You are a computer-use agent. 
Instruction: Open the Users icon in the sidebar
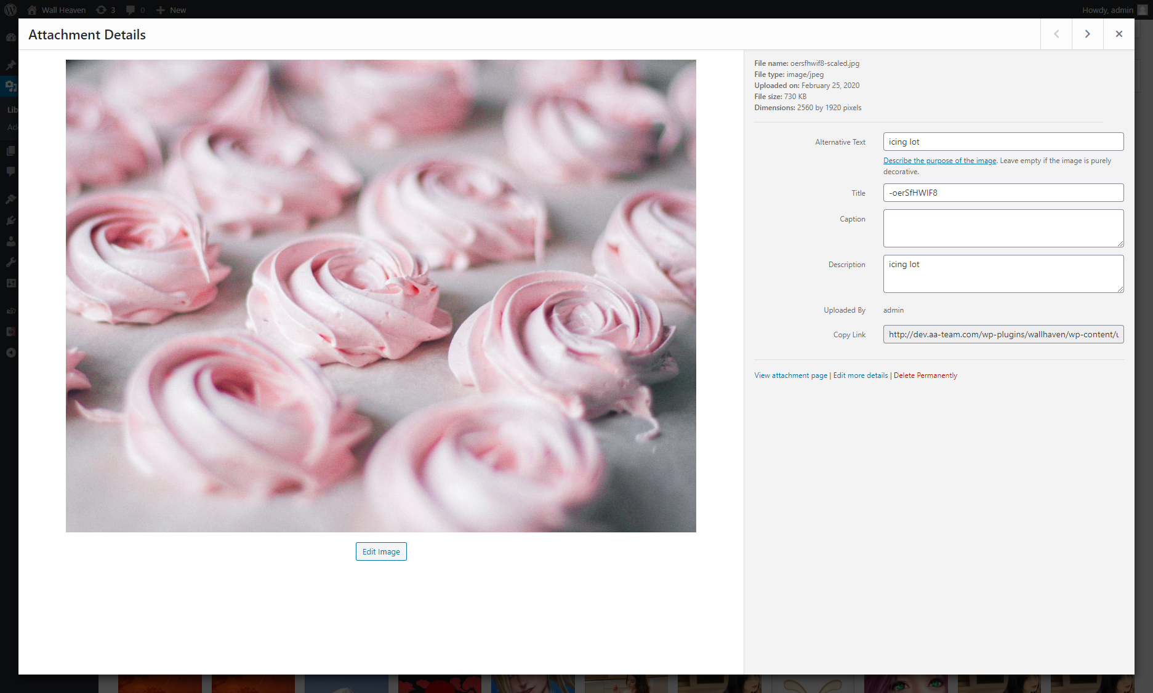(x=10, y=241)
